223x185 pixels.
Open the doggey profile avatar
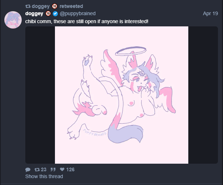coord(13,20)
